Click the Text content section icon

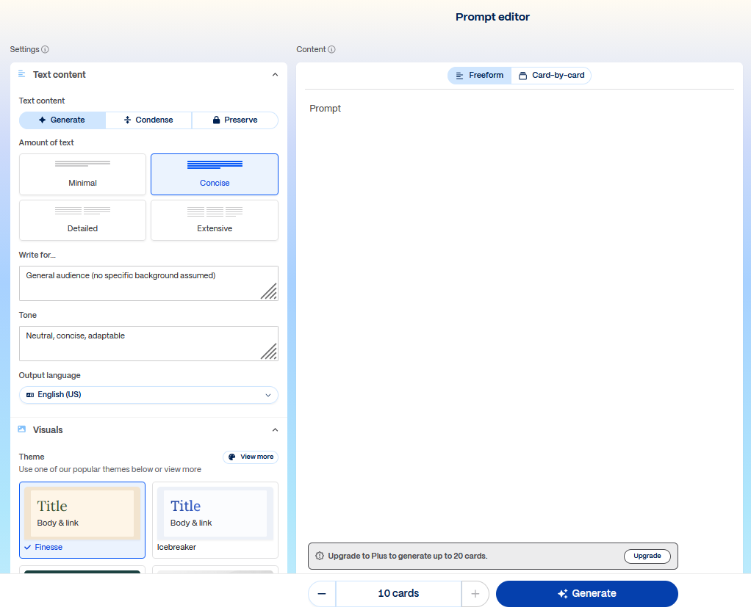coord(22,75)
